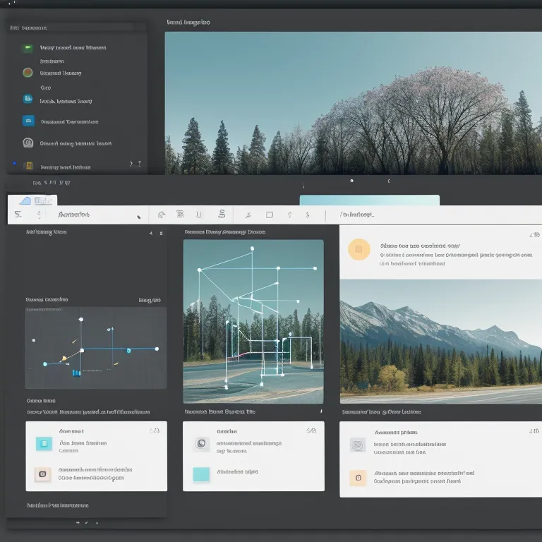Click the orange circle icon in the notification card
The height and width of the screenshot is (542, 542).
[359, 249]
